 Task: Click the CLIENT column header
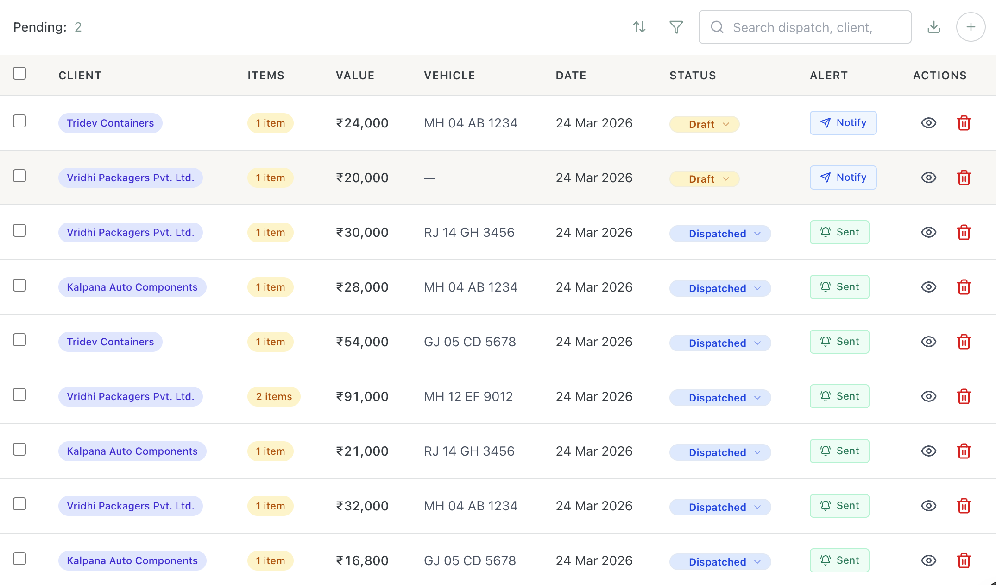80,76
